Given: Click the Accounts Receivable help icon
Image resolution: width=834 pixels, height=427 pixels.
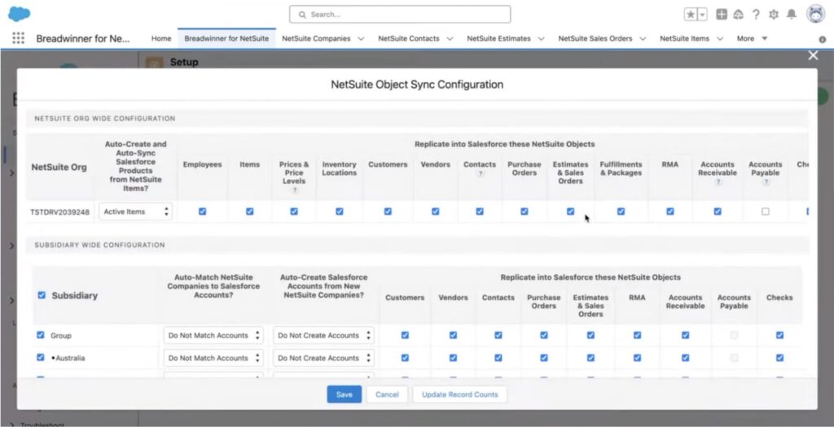Looking at the screenshot, I should click(x=718, y=181).
